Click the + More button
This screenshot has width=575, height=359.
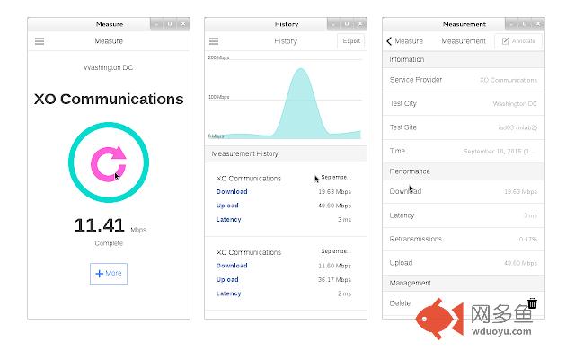(x=109, y=274)
